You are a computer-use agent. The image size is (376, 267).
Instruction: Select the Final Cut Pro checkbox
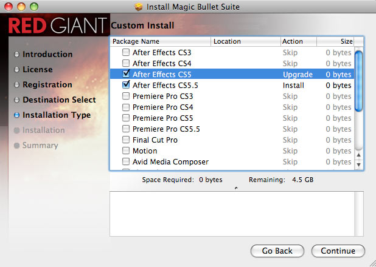(x=126, y=140)
